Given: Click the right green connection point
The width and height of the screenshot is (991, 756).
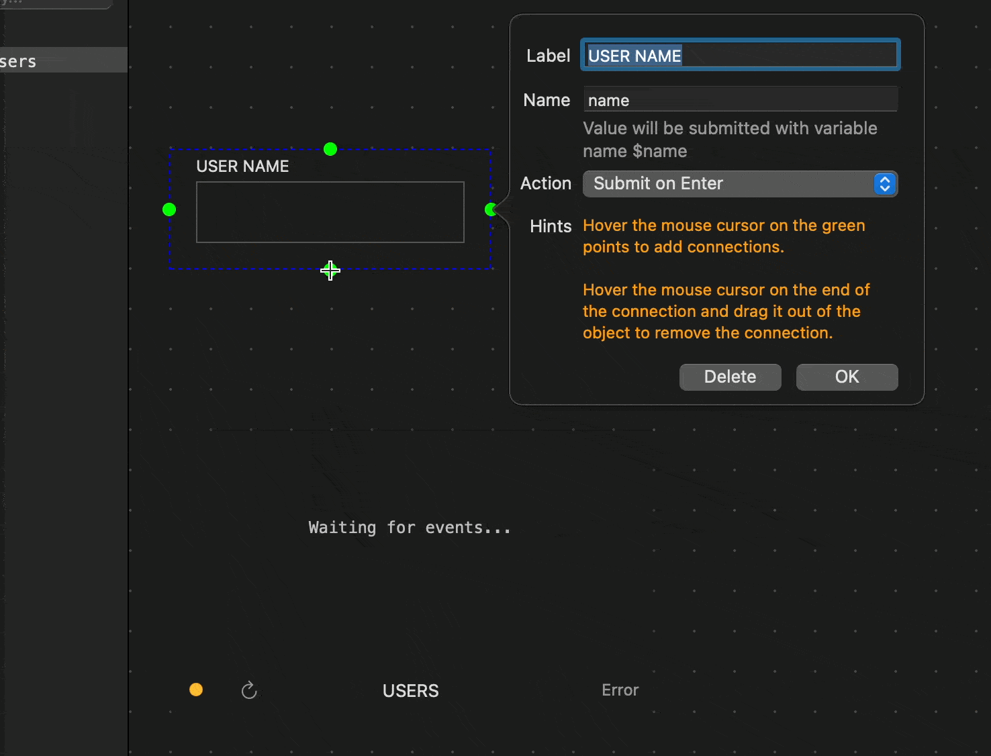Looking at the screenshot, I should 491,209.
